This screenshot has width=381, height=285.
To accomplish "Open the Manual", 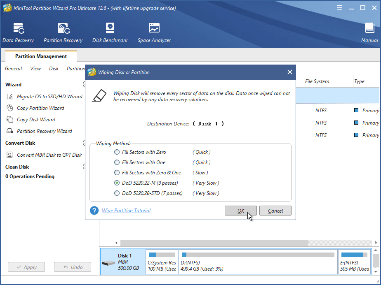I will (x=369, y=33).
